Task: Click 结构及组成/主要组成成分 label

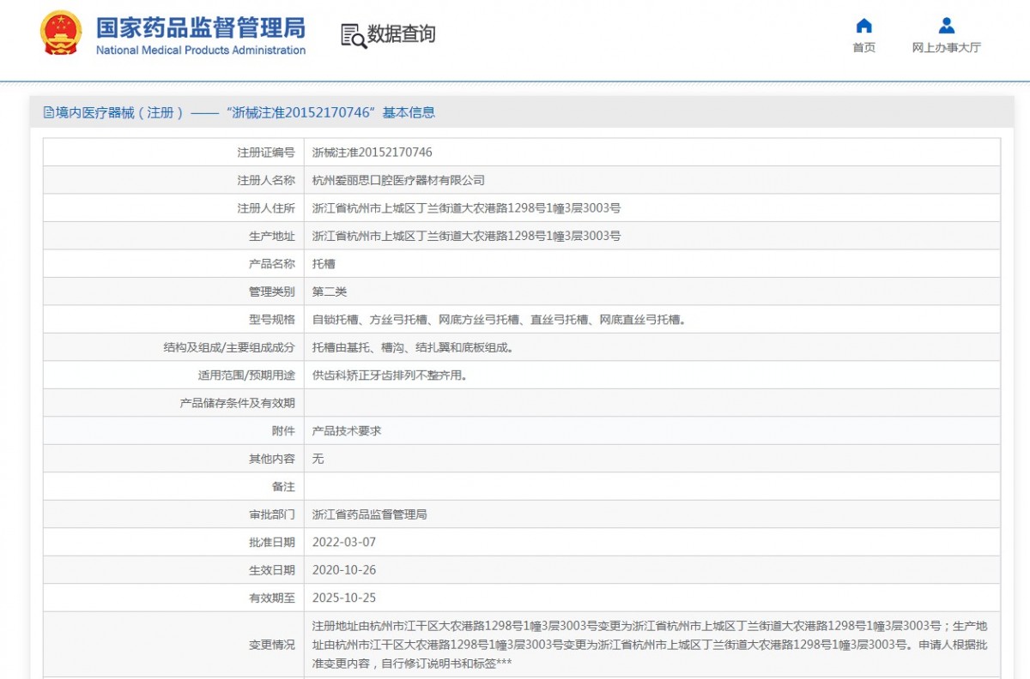Action: (229, 347)
